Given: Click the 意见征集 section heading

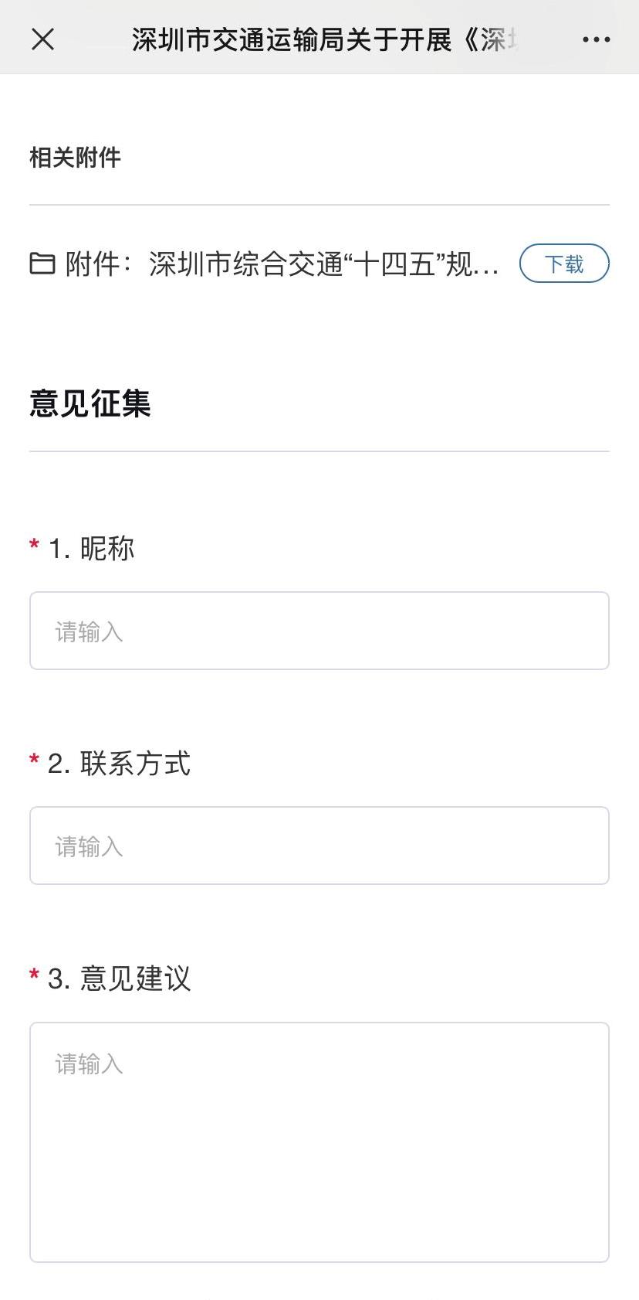Looking at the screenshot, I should coord(90,403).
